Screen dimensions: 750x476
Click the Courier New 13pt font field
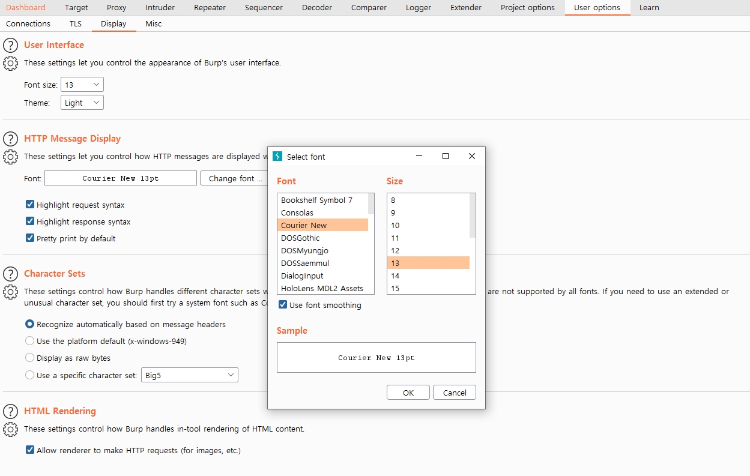[121, 178]
